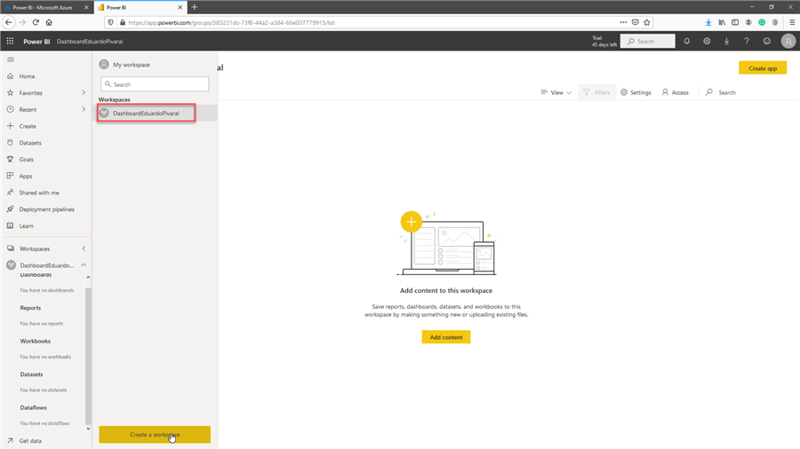Click the Trial 45 days left text
This screenshot has height=449, width=800.
coord(604,41)
